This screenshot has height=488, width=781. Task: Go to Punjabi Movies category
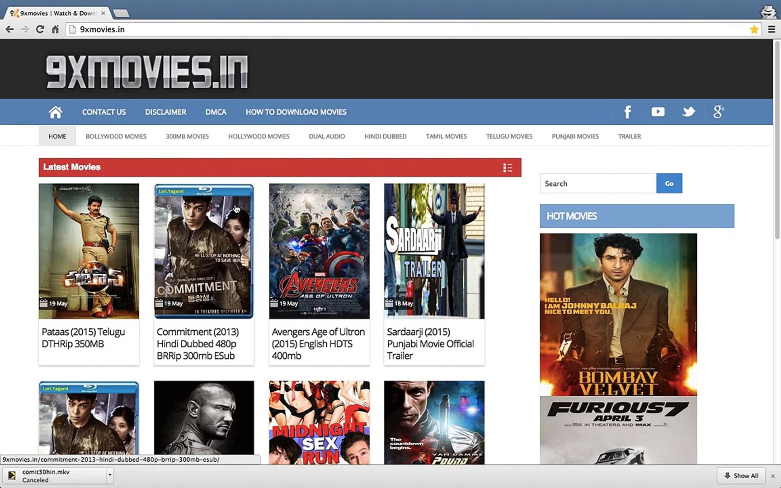pyautogui.click(x=575, y=136)
